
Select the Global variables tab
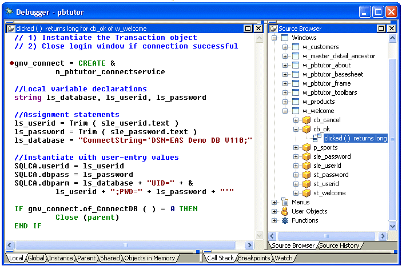[x=35, y=258]
